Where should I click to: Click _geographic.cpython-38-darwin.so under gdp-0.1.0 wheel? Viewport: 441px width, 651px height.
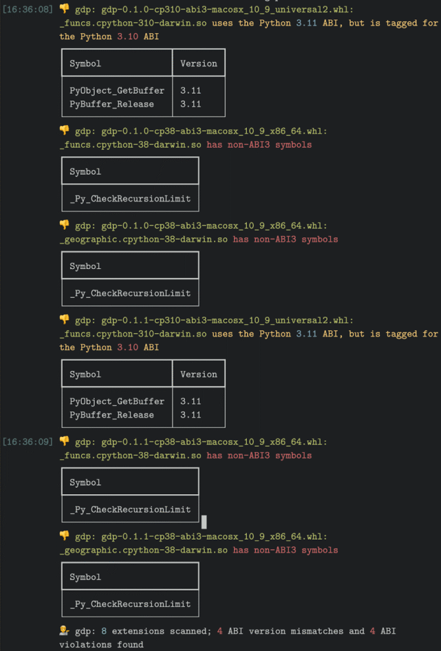pos(144,239)
